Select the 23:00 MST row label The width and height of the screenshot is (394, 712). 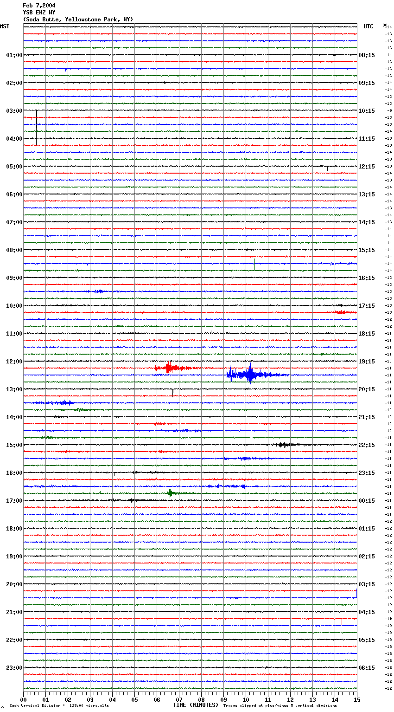14,668
